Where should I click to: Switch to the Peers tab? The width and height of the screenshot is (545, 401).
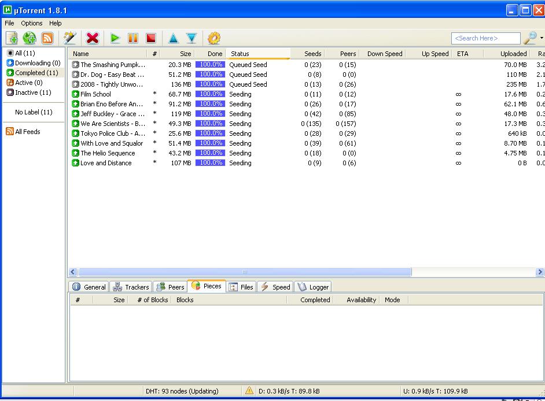click(x=170, y=287)
